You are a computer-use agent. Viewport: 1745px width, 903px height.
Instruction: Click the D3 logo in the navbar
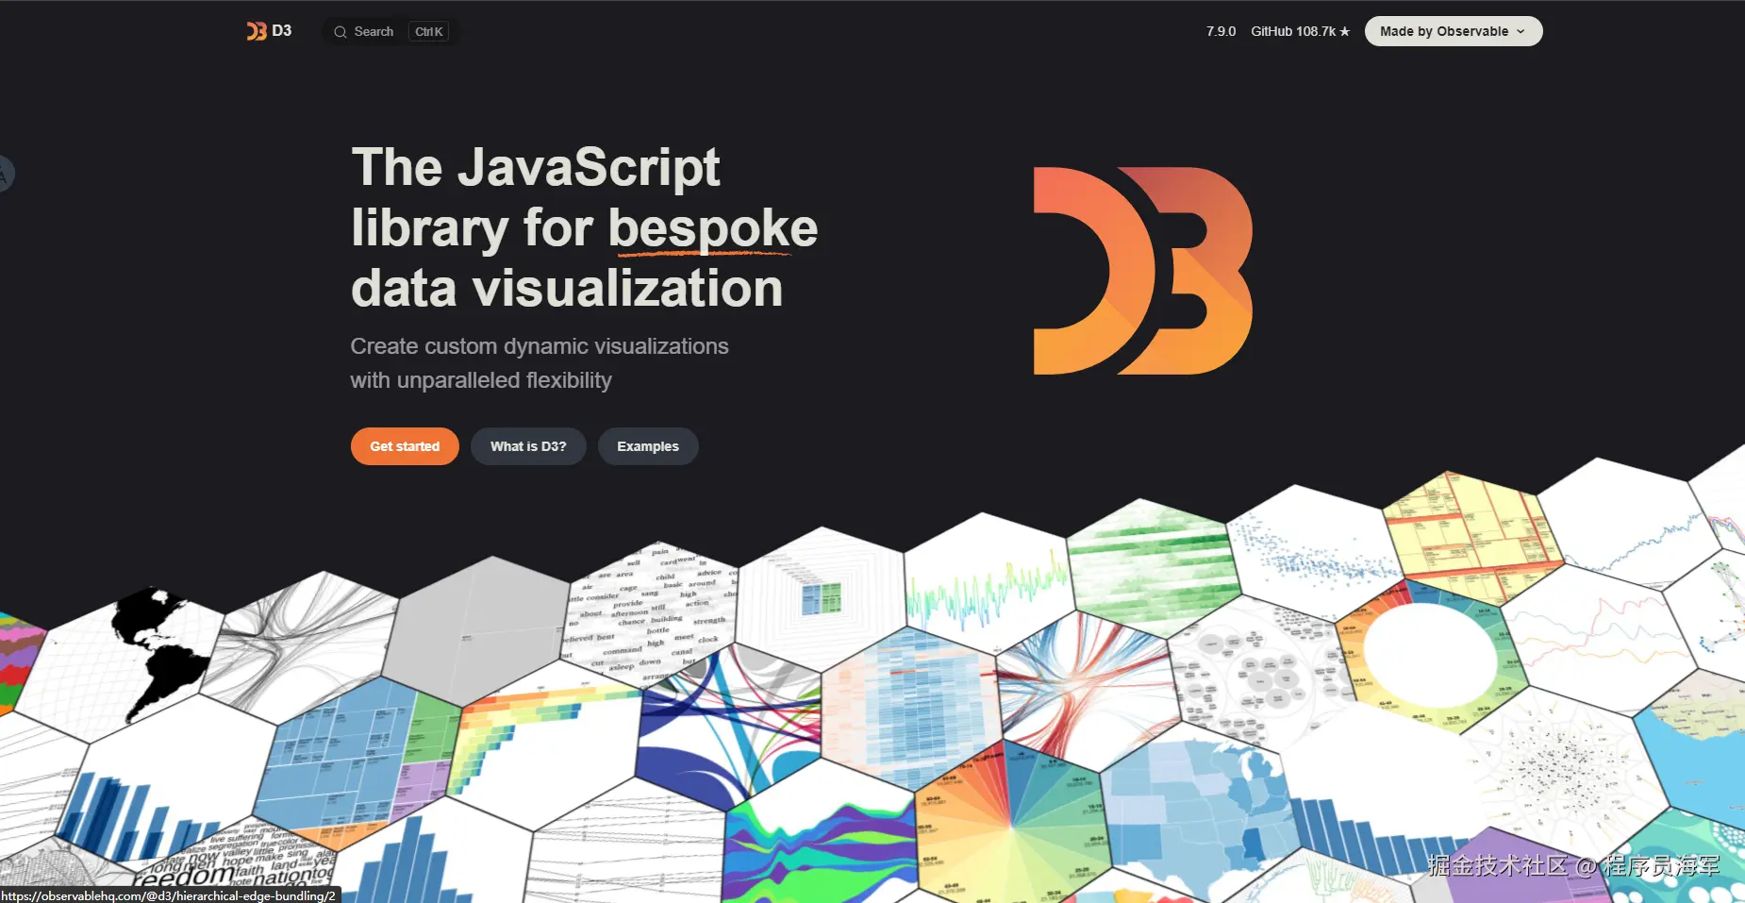(269, 31)
